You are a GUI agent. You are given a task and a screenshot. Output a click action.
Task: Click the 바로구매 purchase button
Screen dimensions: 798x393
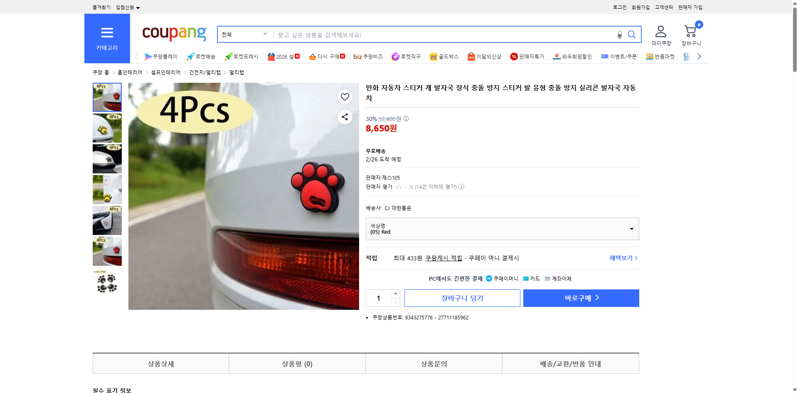pyautogui.click(x=581, y=298)
